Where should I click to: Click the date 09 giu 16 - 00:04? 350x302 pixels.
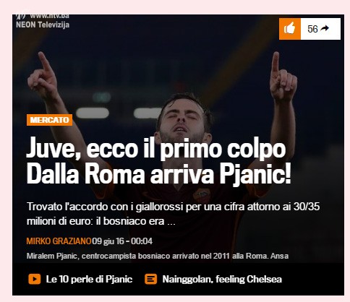tap(122, 241)
